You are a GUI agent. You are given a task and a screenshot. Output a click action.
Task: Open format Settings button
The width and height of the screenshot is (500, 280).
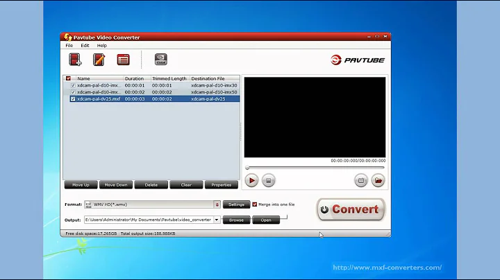pyautogui.click(x=236, y=204)
